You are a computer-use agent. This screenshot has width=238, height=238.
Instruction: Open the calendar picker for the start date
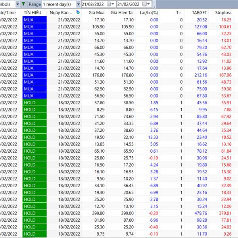coord(110,4)
